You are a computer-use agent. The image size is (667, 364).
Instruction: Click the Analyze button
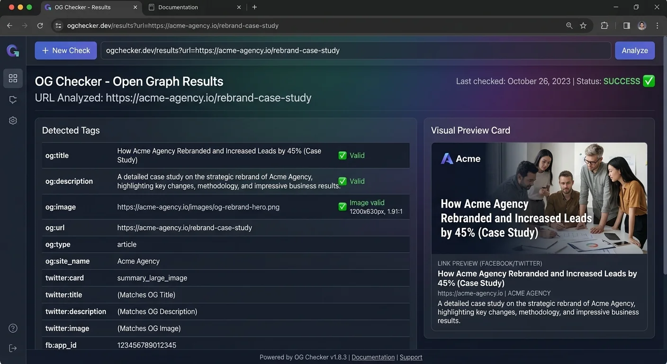pyautogui.click(x=635, y=50)
